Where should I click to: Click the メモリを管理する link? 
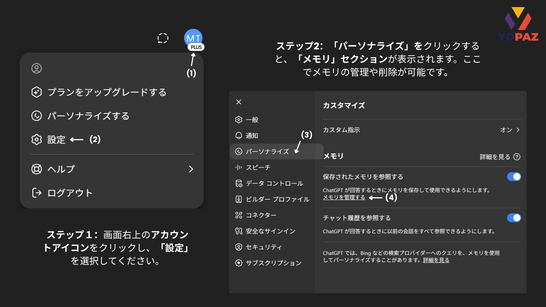344,197
